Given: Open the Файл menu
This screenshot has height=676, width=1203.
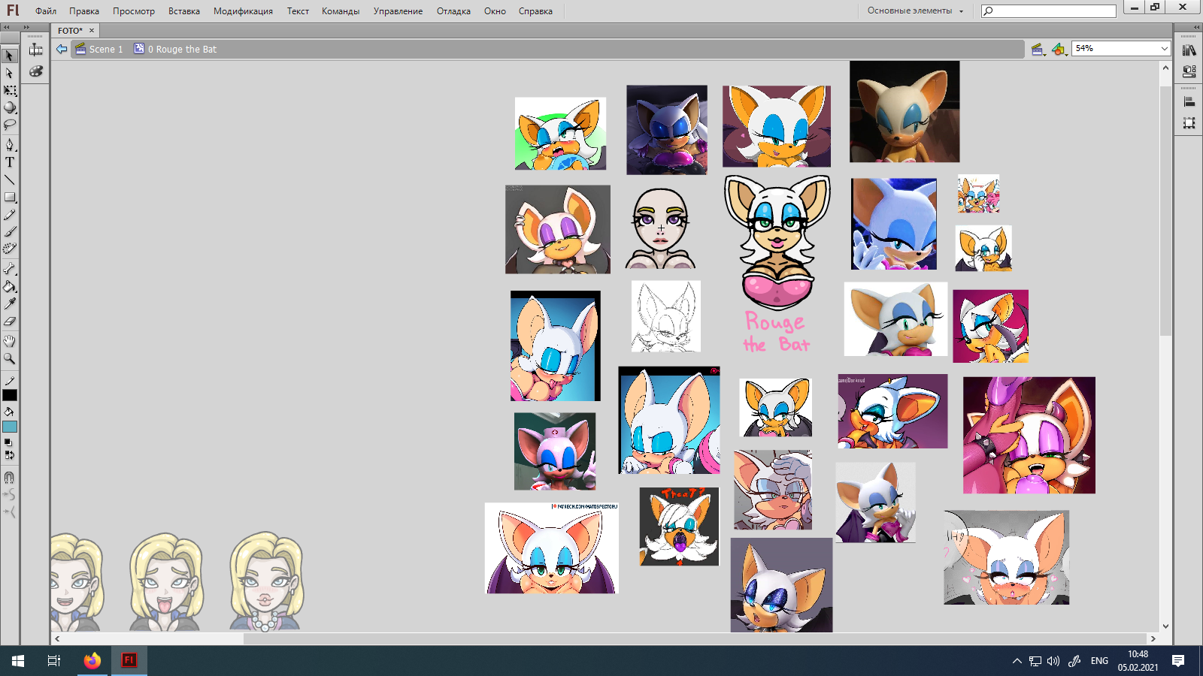Looking at the screenshot, I should click(x=46, y=11).
